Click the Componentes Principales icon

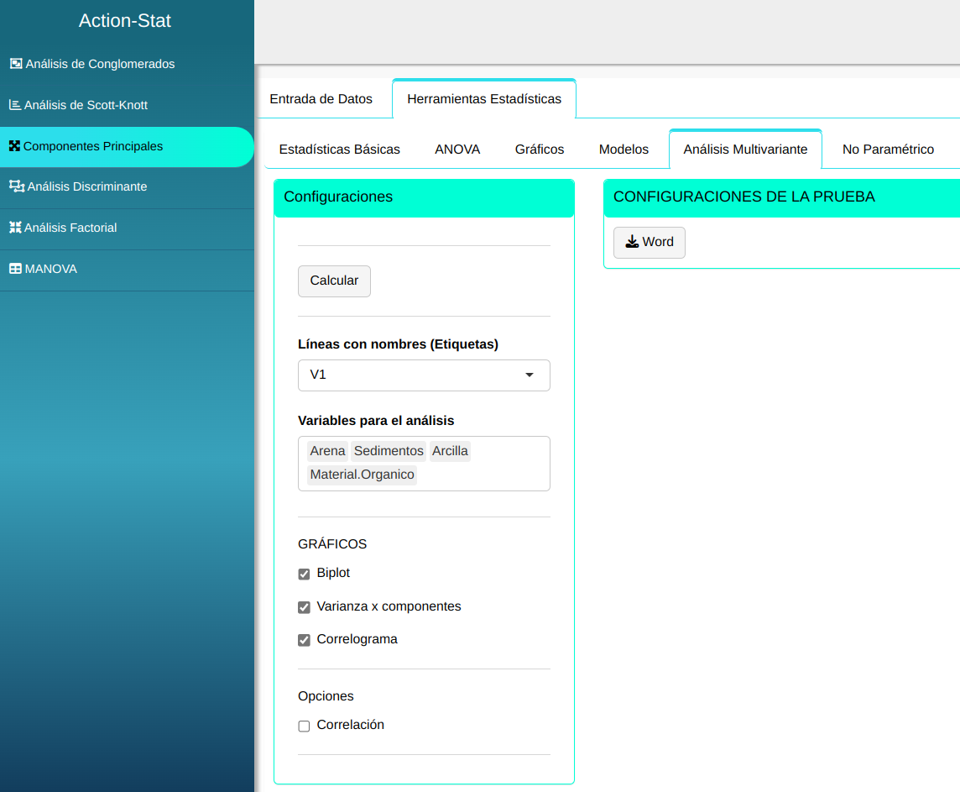(14, 146)
